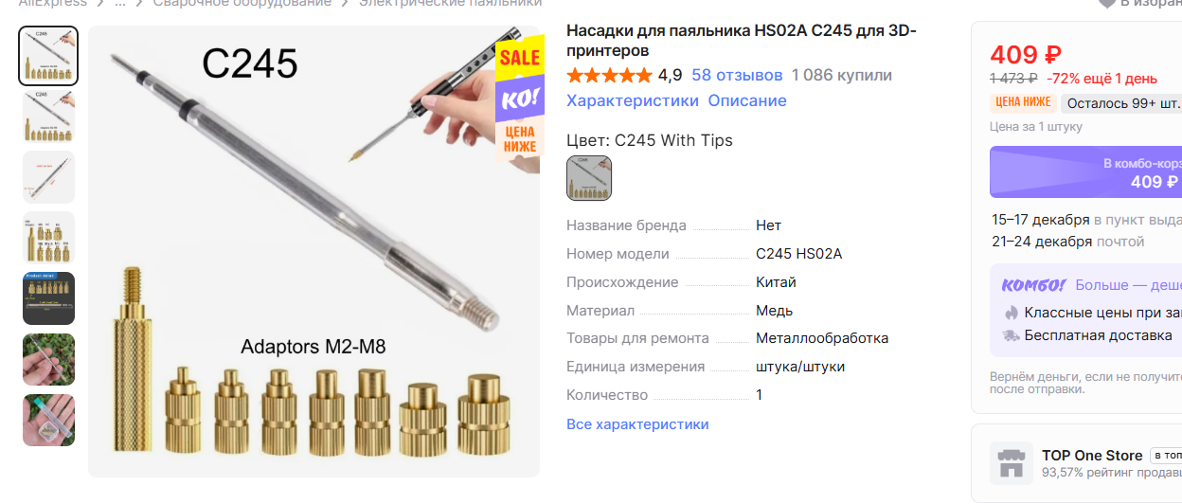Image resolution: width=1182 pixels, height=504 pixels.
Task: Click the Комбо! logo in promo box
Action: (x=1033, y=285)
